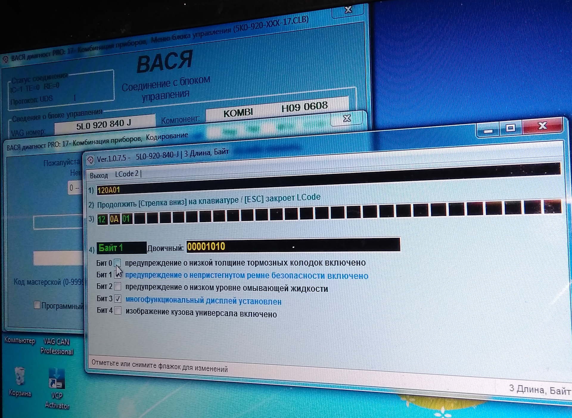Close the main ВАСЯ диагност window
Screen dimensions: 572x418
[348, 10]
